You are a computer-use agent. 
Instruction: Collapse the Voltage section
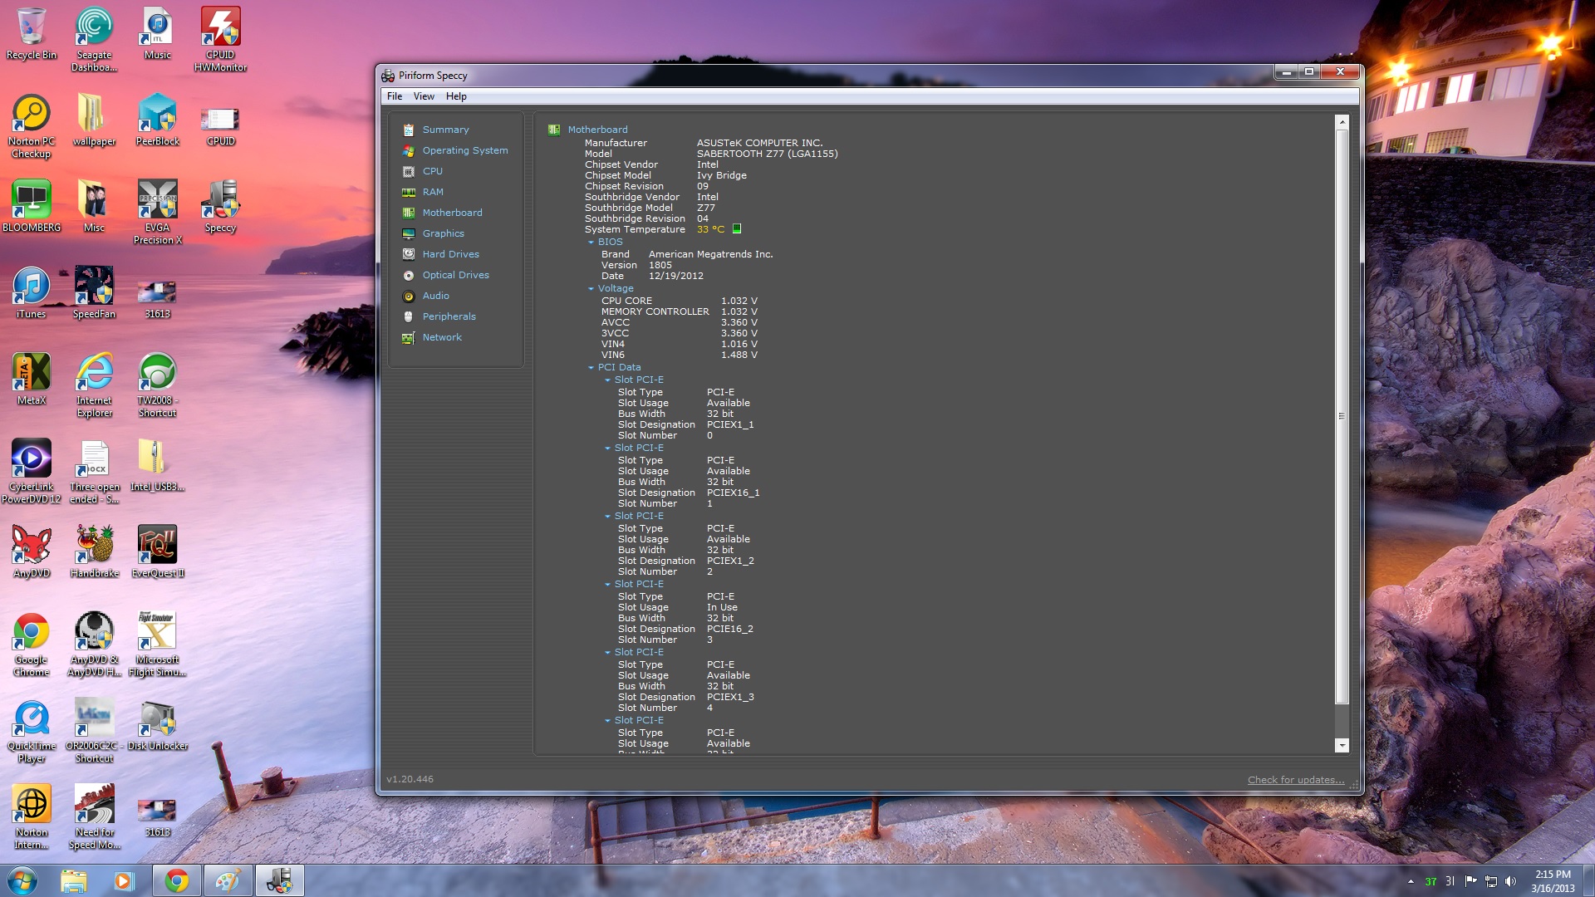[591, 289]
